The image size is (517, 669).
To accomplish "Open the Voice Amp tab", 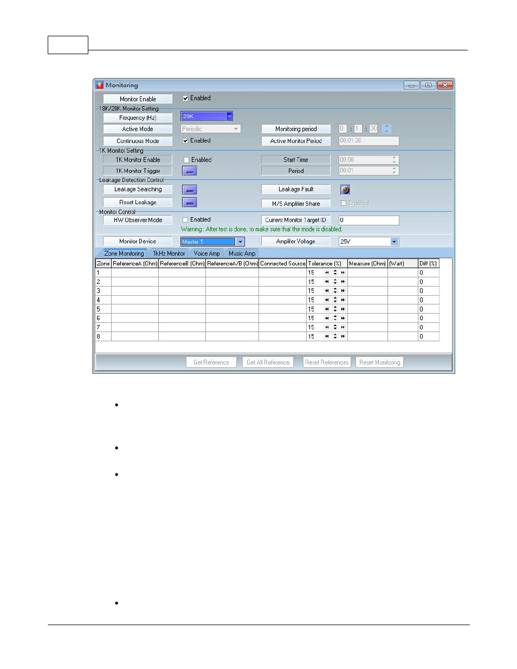I will pos(206,254).
